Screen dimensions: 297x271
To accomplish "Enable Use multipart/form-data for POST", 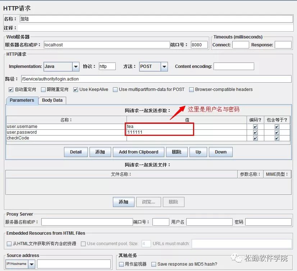I will tap(115, 89).
